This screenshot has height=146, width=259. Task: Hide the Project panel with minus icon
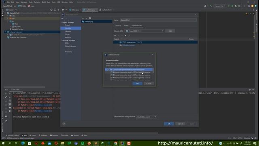coord(66,10)
